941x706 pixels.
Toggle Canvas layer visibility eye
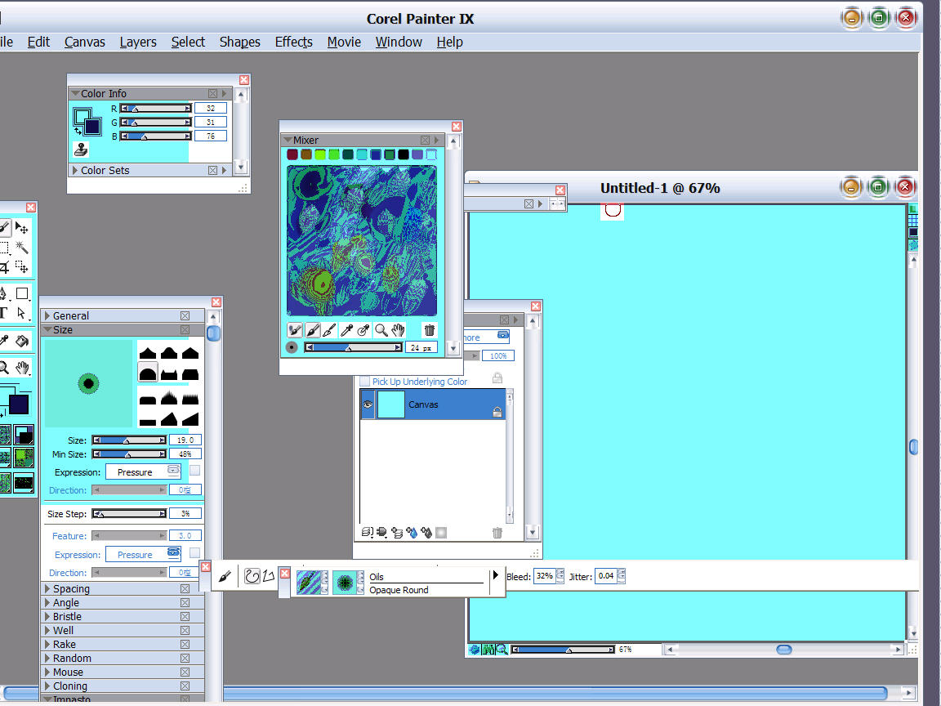(x=368, y=404)
